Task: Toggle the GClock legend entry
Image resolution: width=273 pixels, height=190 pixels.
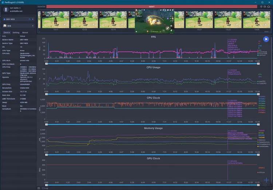Action: [261, 173]
